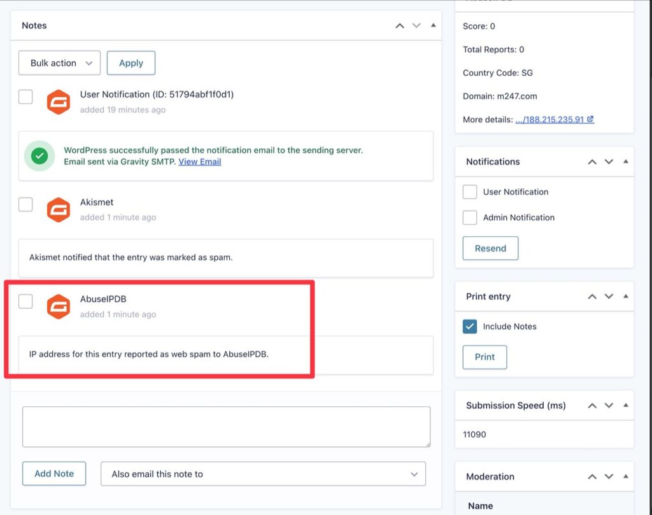Click Gravity Forms icon beside User Notification note
This screenshot has width=652, height=515.
pyautogui.click(x=58, y=102)
